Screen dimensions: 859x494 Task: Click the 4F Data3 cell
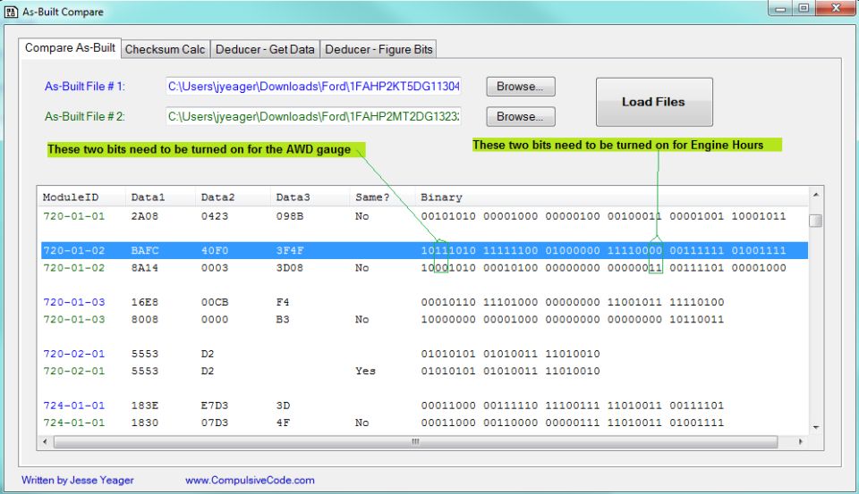point(283,423)
